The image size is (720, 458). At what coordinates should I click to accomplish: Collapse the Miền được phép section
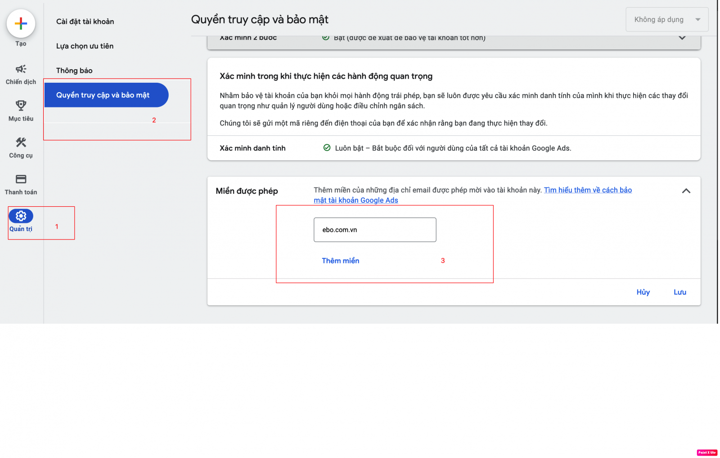pyautogui.click(x=686, y=191)
